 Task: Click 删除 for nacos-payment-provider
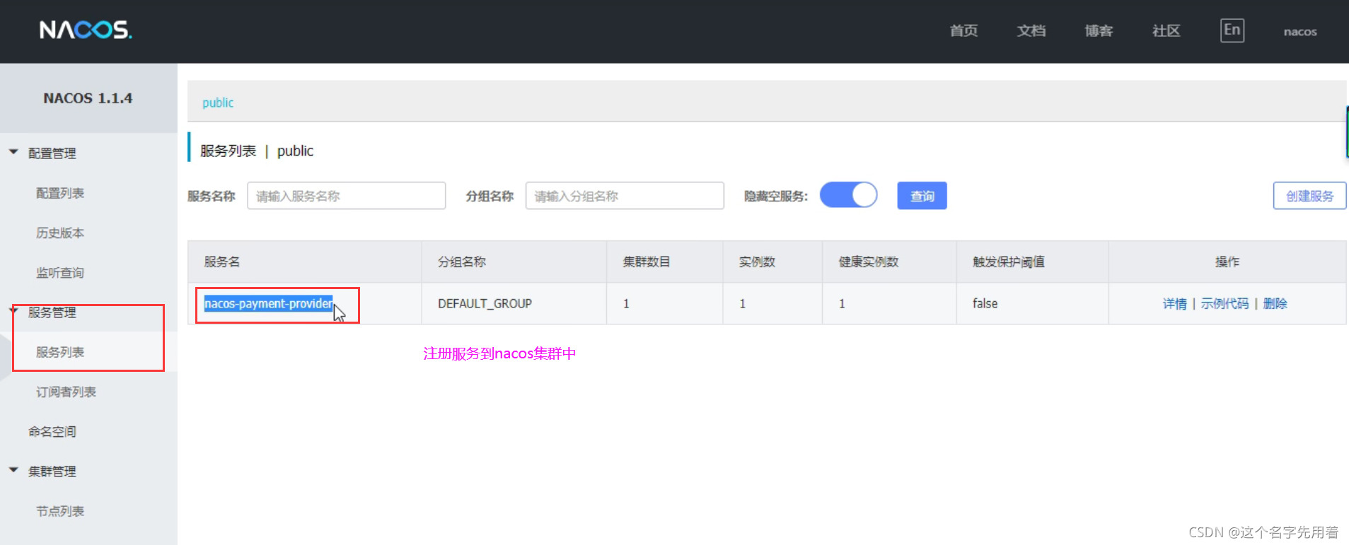click(1275, 303)
